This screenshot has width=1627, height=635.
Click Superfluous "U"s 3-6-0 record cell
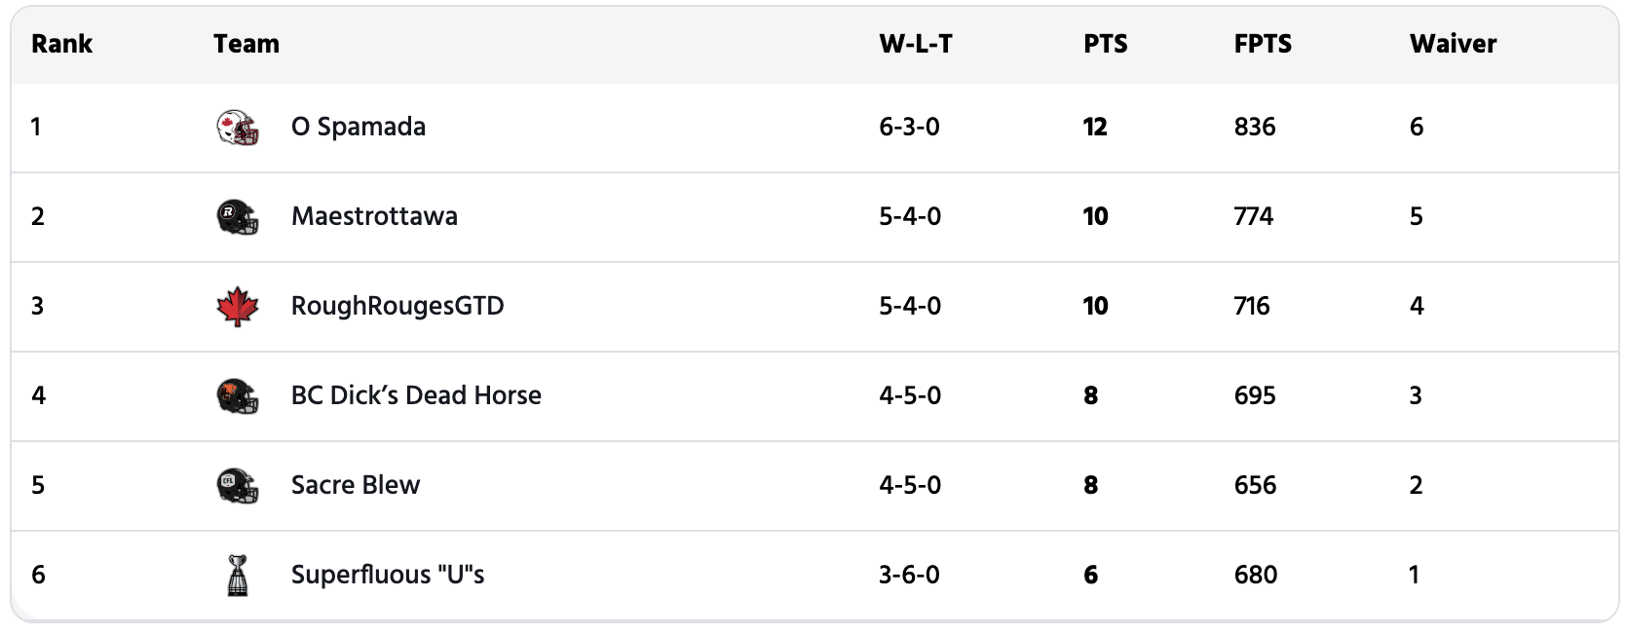909,575
